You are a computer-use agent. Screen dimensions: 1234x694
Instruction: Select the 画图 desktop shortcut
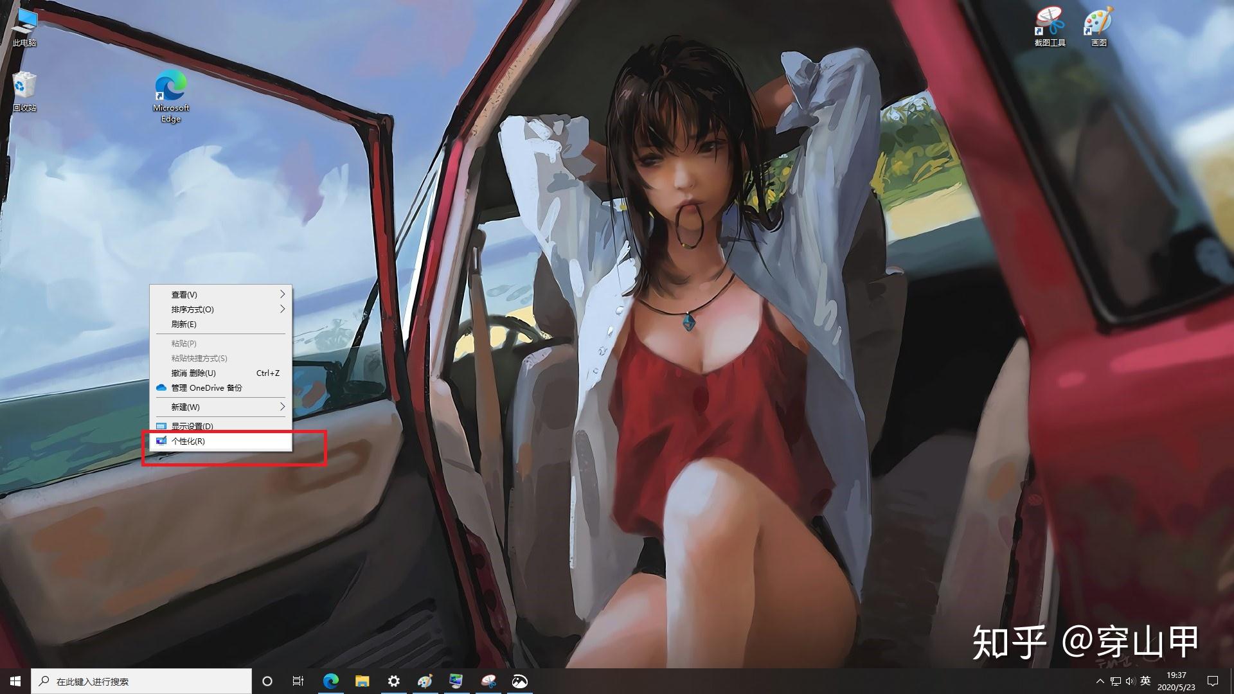click(1099, 27)
